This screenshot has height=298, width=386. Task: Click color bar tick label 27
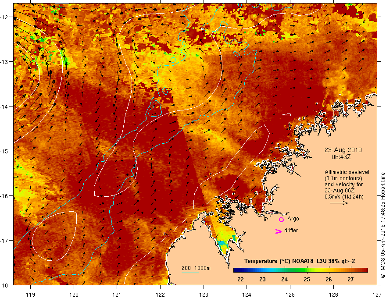point(350,279)
